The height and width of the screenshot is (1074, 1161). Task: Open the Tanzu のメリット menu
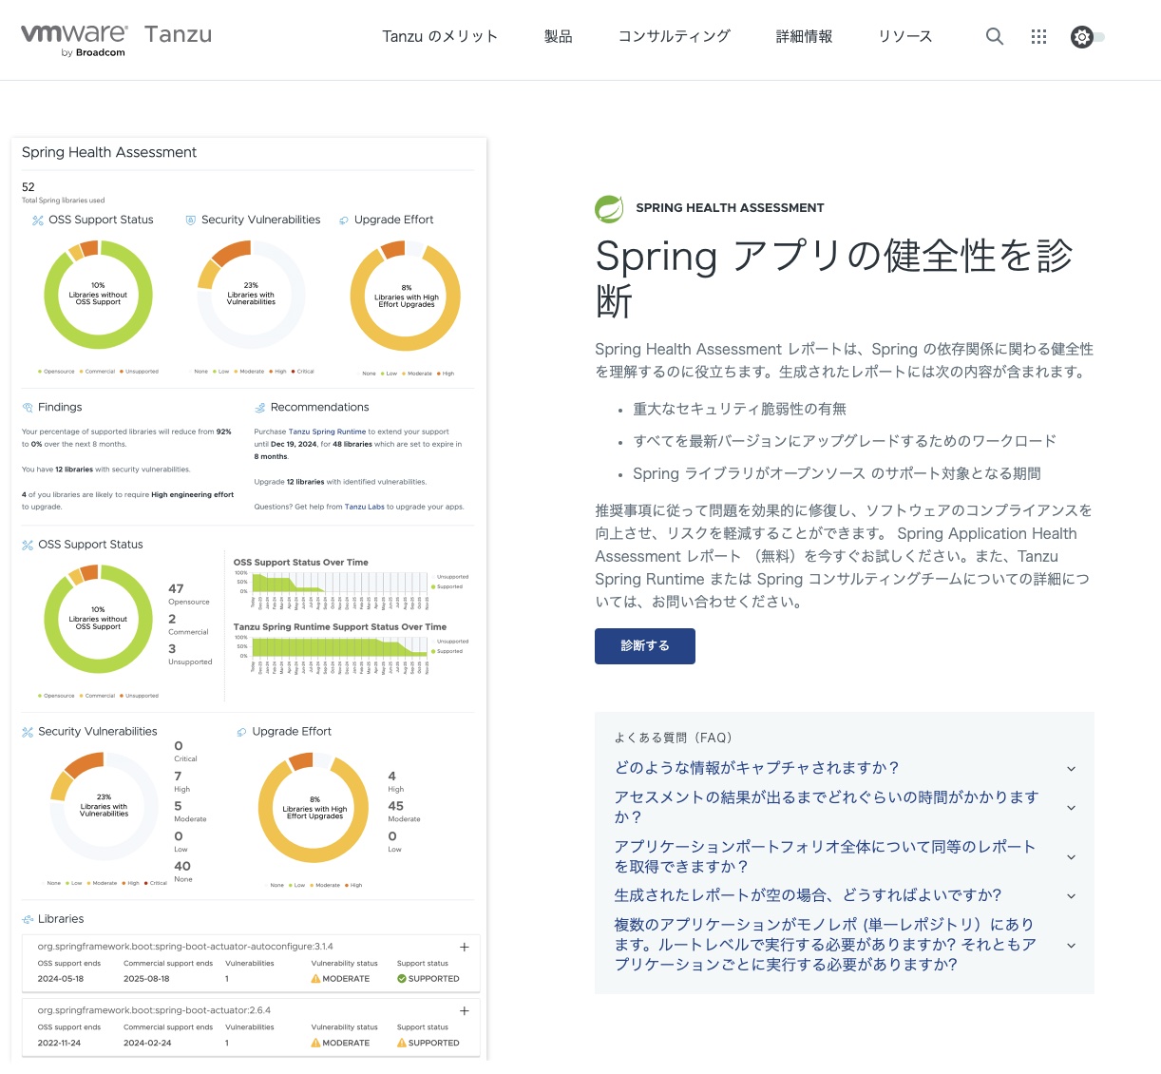click(440, 37)
